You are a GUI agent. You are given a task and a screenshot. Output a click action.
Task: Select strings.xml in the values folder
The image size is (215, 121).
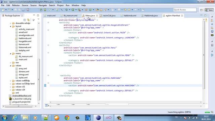click(24, 75)
